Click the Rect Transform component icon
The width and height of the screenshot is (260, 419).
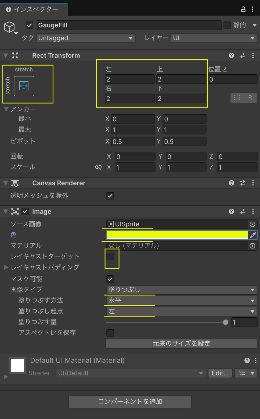click(15, 55)
